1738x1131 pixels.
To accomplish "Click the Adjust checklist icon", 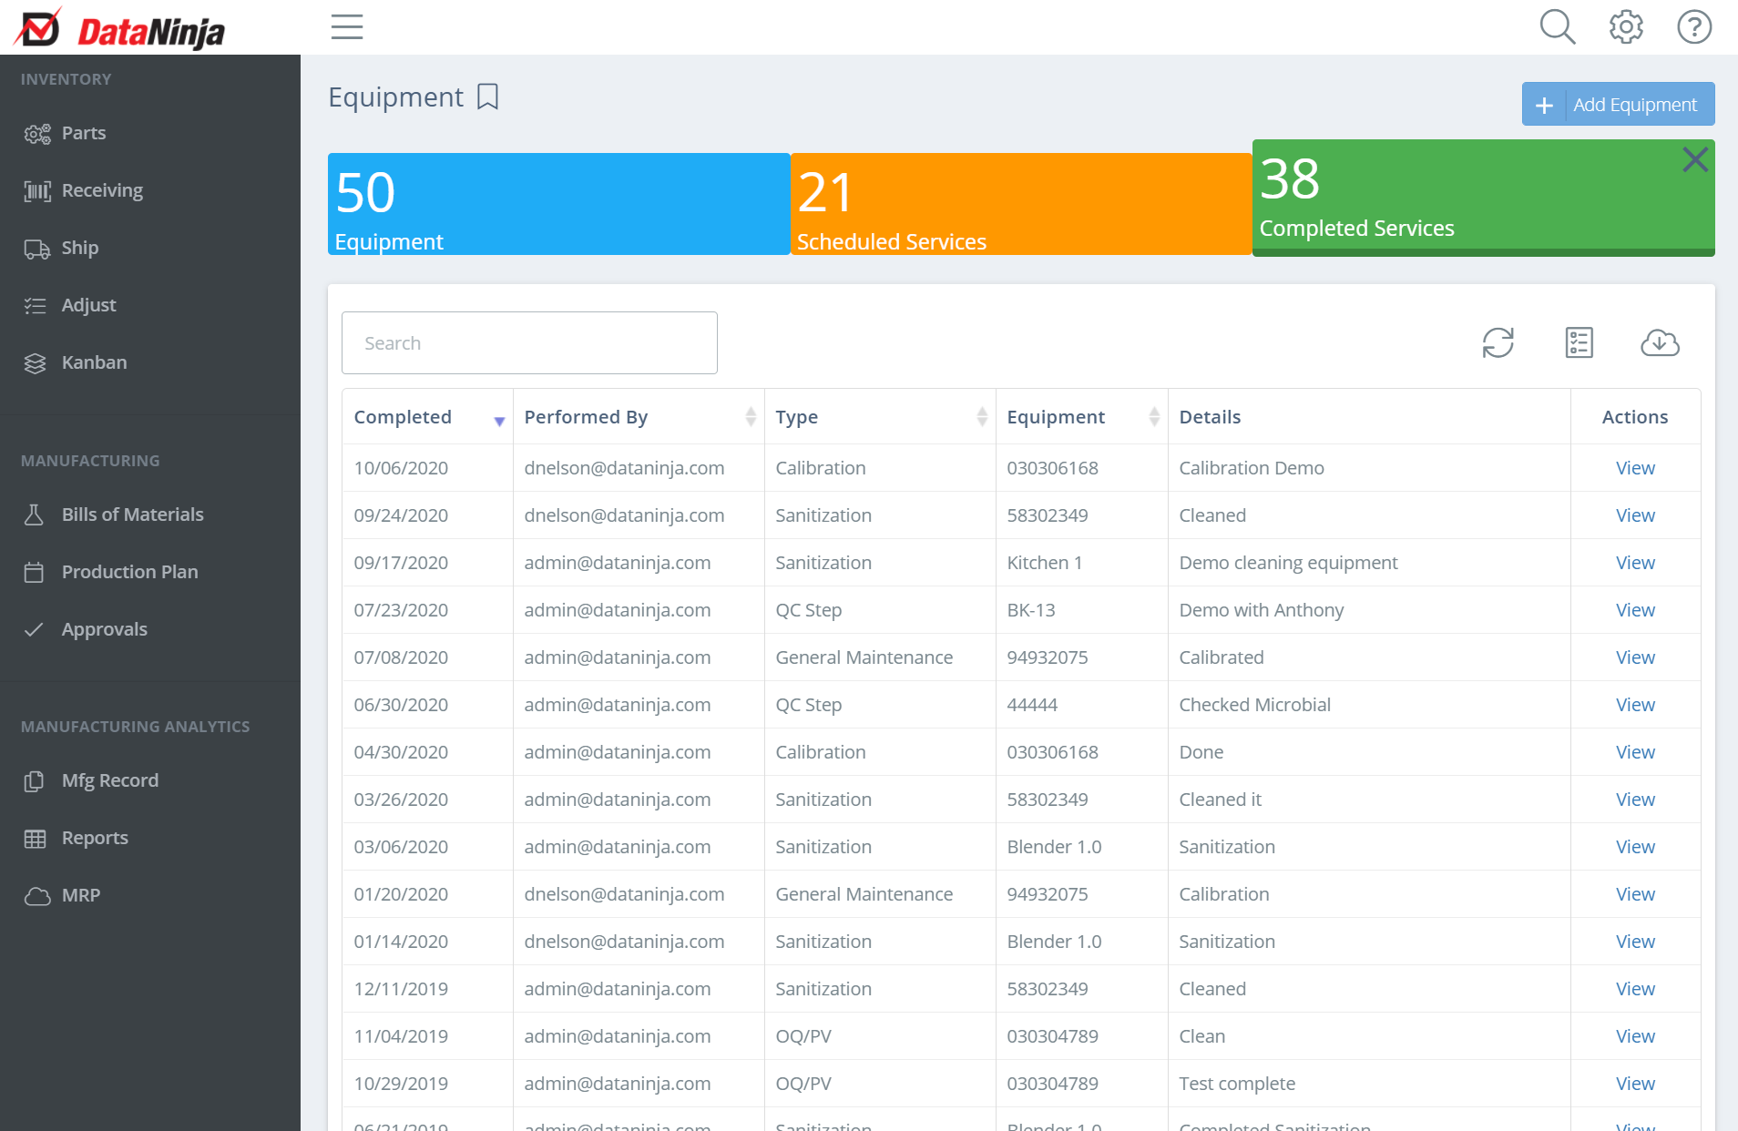I will pos(35,306).
